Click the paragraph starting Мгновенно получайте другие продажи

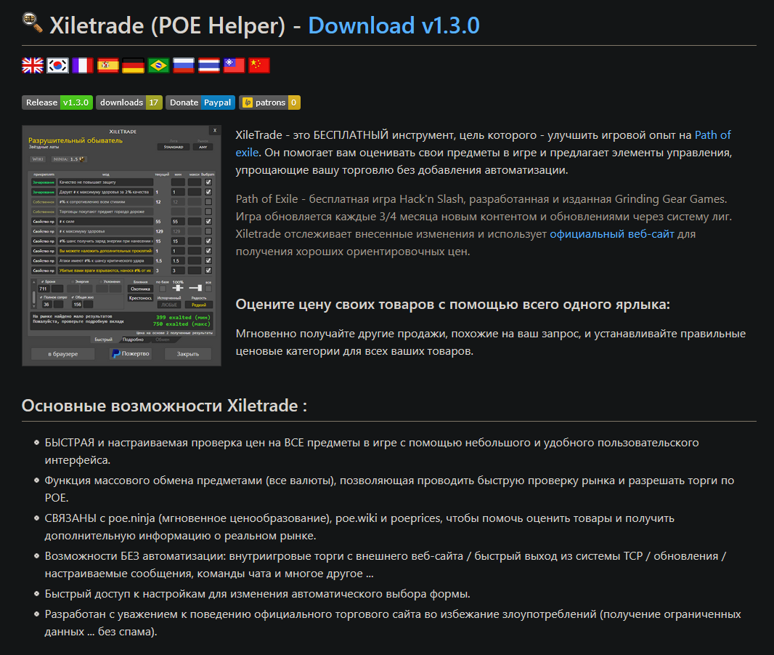pyautogui.click(x=491, y=342)
